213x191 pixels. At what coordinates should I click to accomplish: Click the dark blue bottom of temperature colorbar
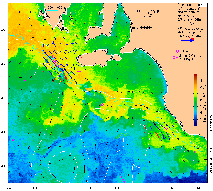[x=195, y=124]
